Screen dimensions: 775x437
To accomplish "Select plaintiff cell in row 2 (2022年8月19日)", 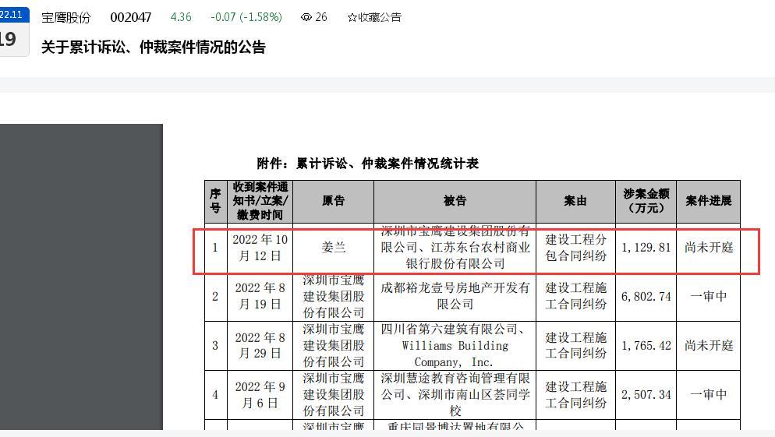I will click(x=333, y=296).
